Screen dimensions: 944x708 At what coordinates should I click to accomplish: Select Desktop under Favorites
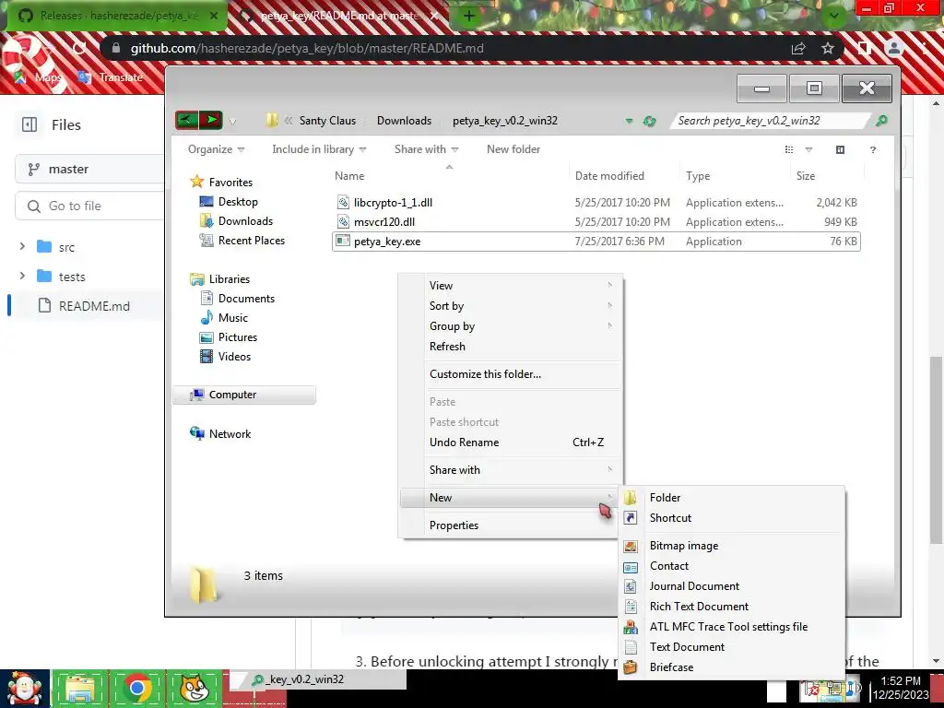[x=238, y=202]
